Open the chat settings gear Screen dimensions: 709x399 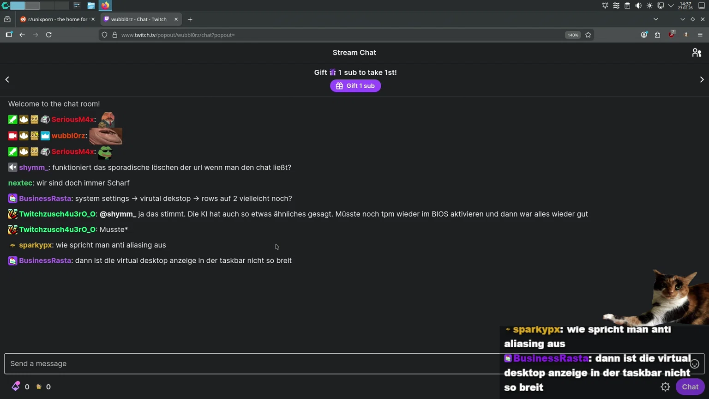(x=665, y=387)
